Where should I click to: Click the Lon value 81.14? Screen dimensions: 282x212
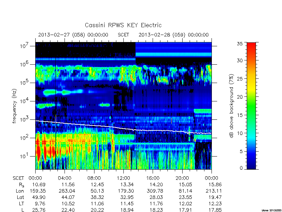tap(185, 191)
